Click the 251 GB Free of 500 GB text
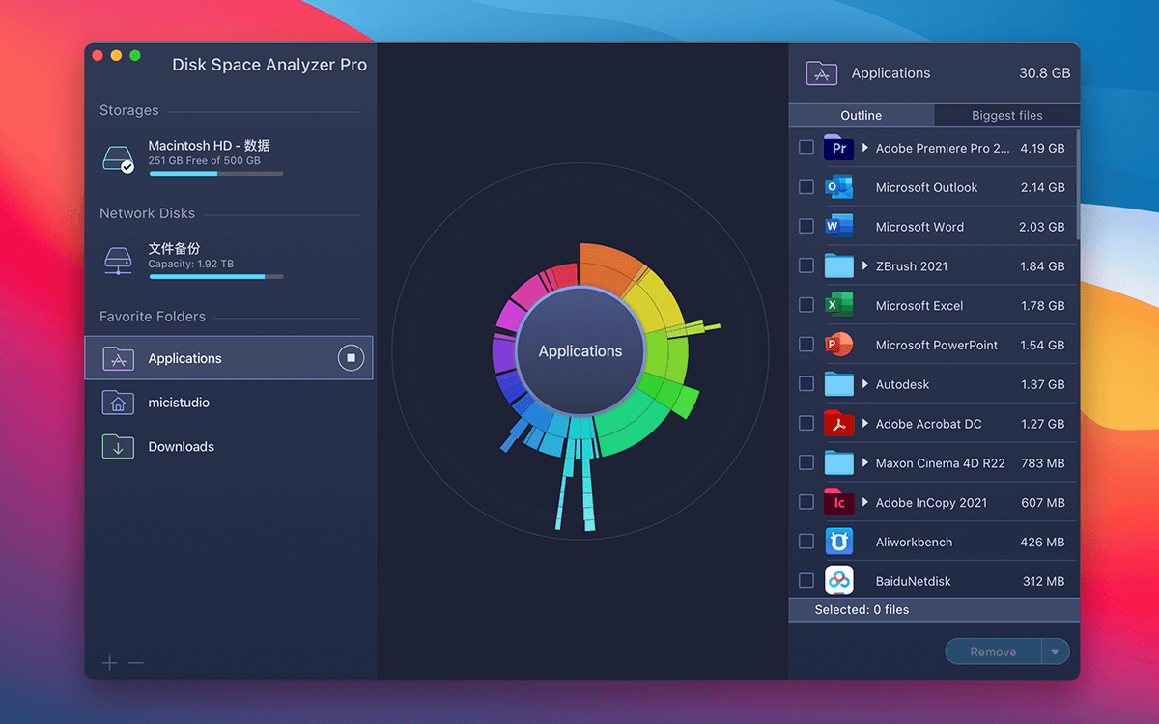The height and width of the screenshot is (724, 1159). pyautogui.click(x=205, y=160)
